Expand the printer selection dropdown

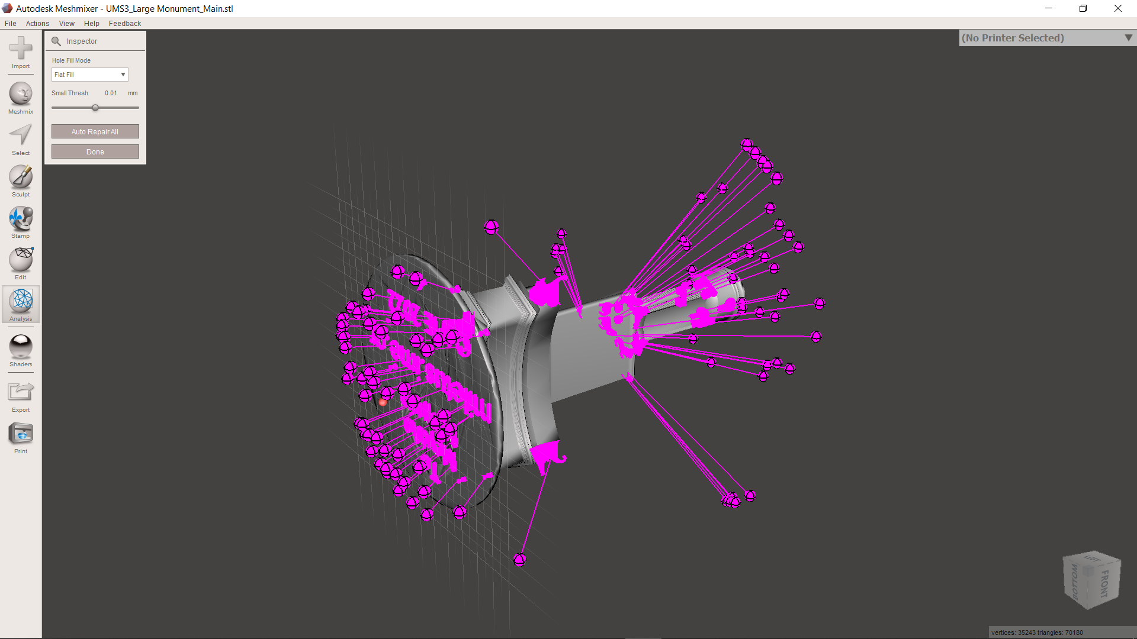pyautogui.click(x=1128, y=37)
